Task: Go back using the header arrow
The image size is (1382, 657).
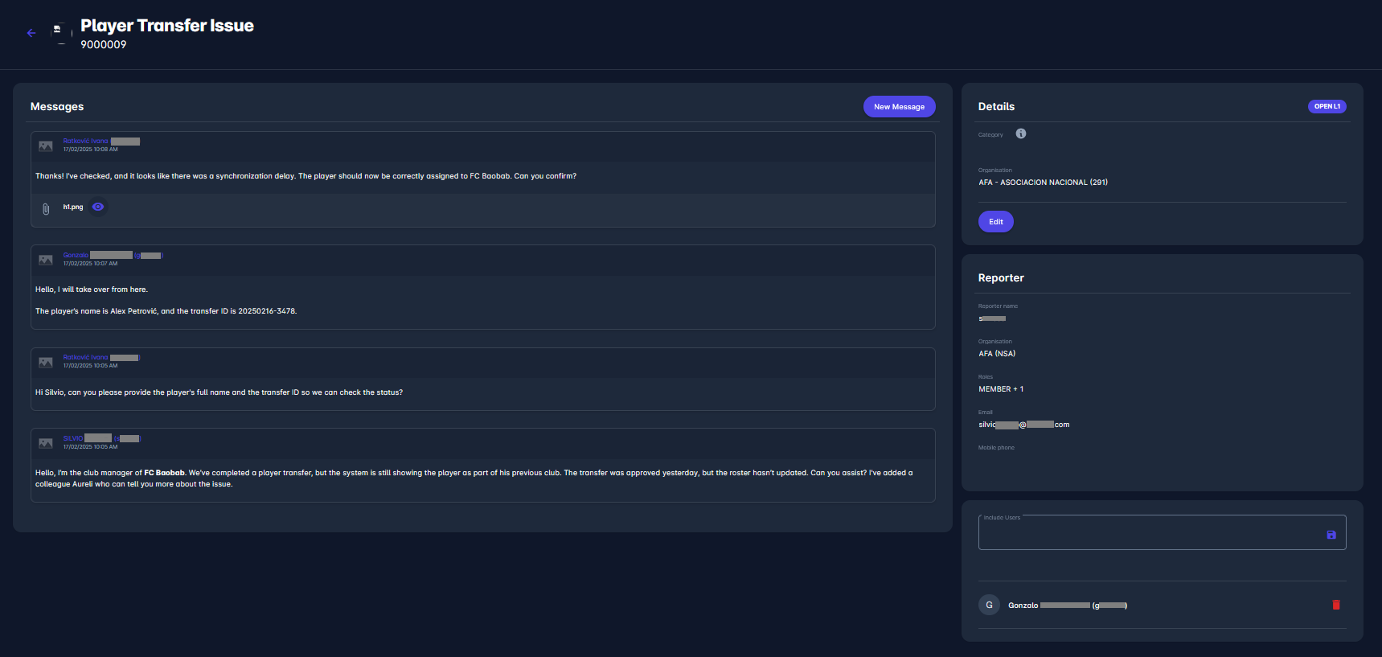Action: point(31,33)
